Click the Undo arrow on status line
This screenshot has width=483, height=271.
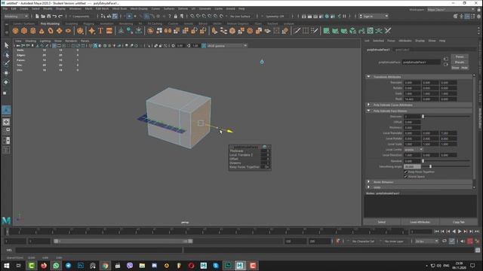[x=54, y=17]
